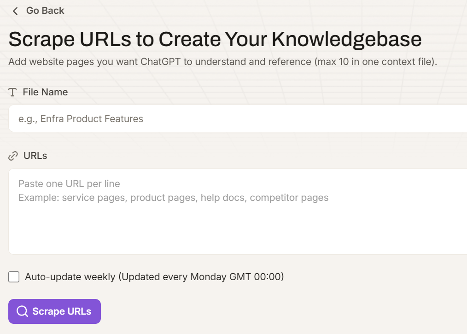Click the "Updated every Monday GMT 00:00" note
The height and width of the screenshot is (334, 467).
[201, 277]
